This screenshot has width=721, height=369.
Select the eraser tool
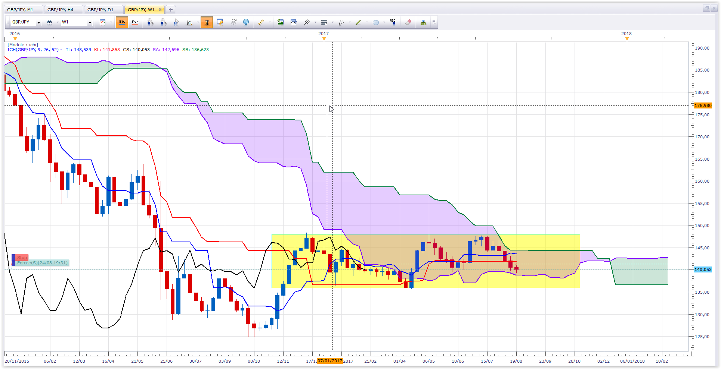[408, 22]
